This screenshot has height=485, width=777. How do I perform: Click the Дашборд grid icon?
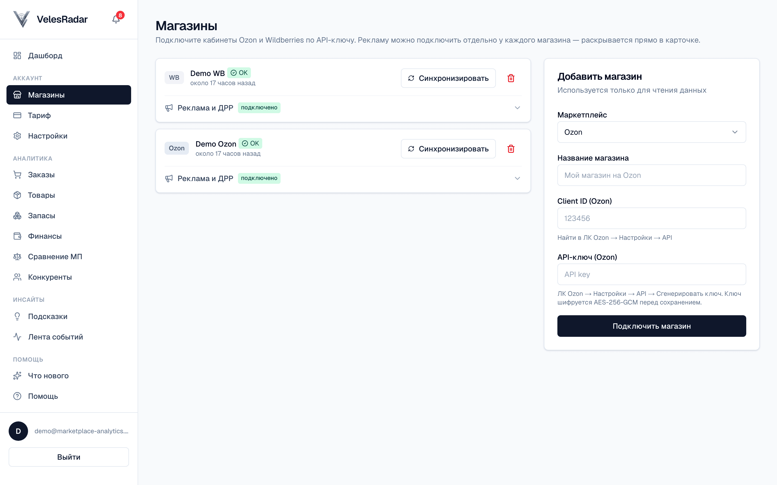point(17,56)
